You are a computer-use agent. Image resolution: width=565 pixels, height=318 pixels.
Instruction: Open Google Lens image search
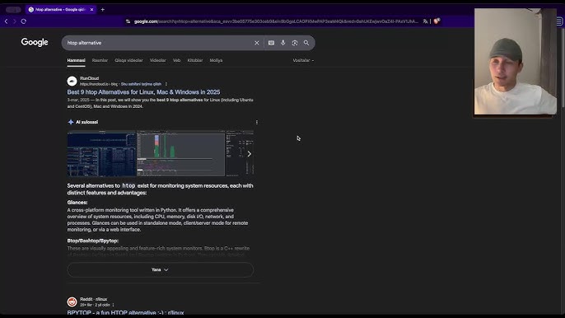point(295,43)
